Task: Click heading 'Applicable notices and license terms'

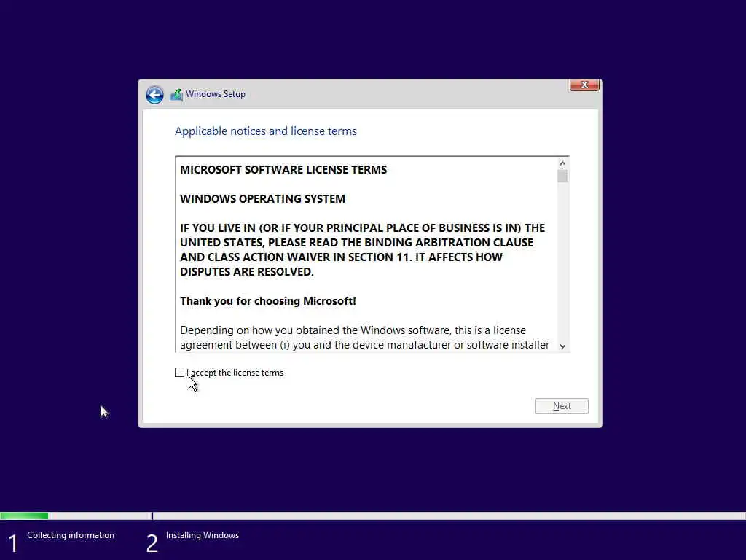Action: pyautogui.click(x=266, y=131)
